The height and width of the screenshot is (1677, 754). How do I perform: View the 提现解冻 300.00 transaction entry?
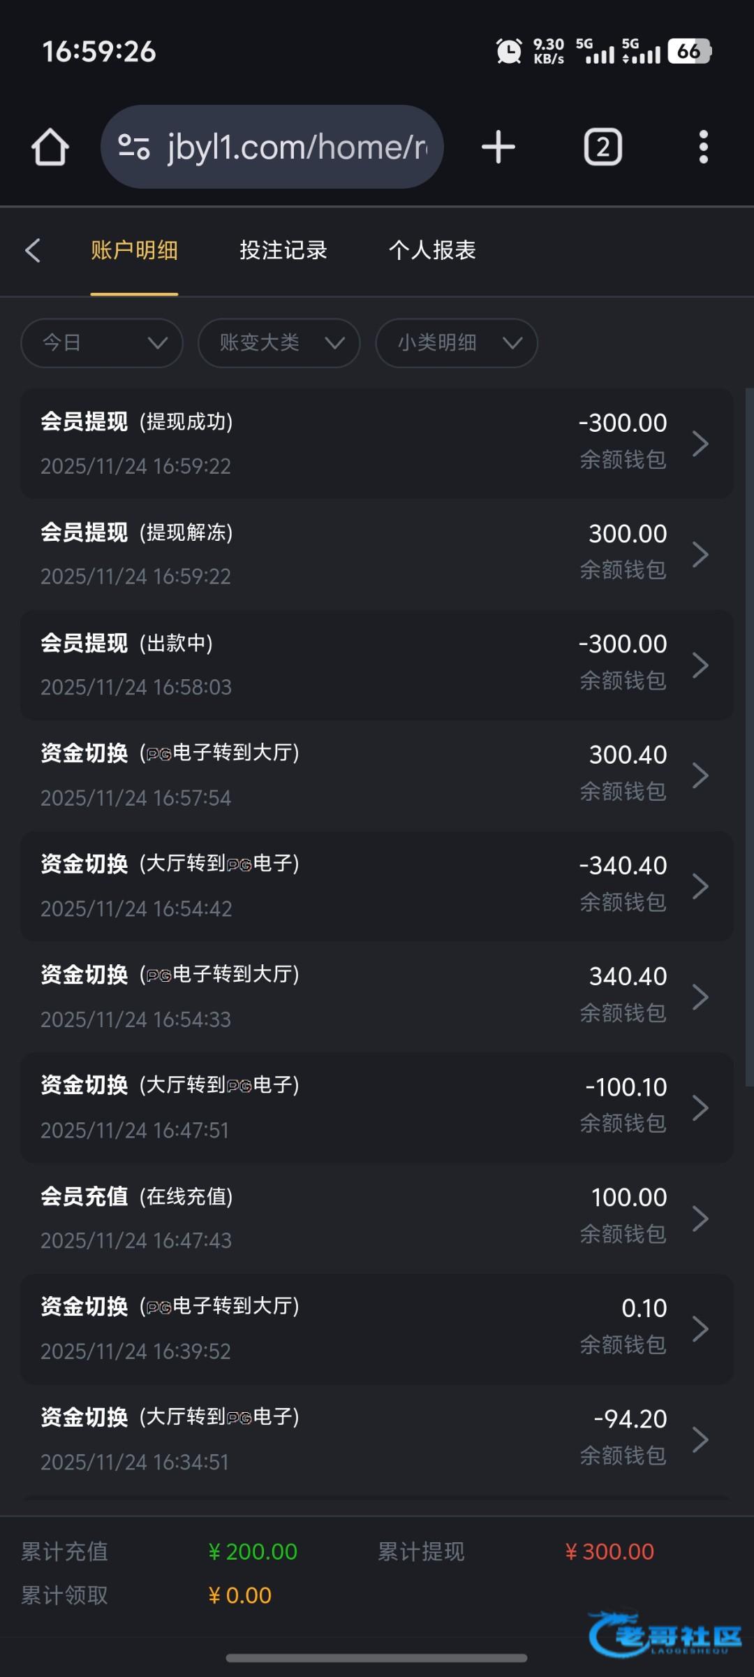[x=377, y=554]
